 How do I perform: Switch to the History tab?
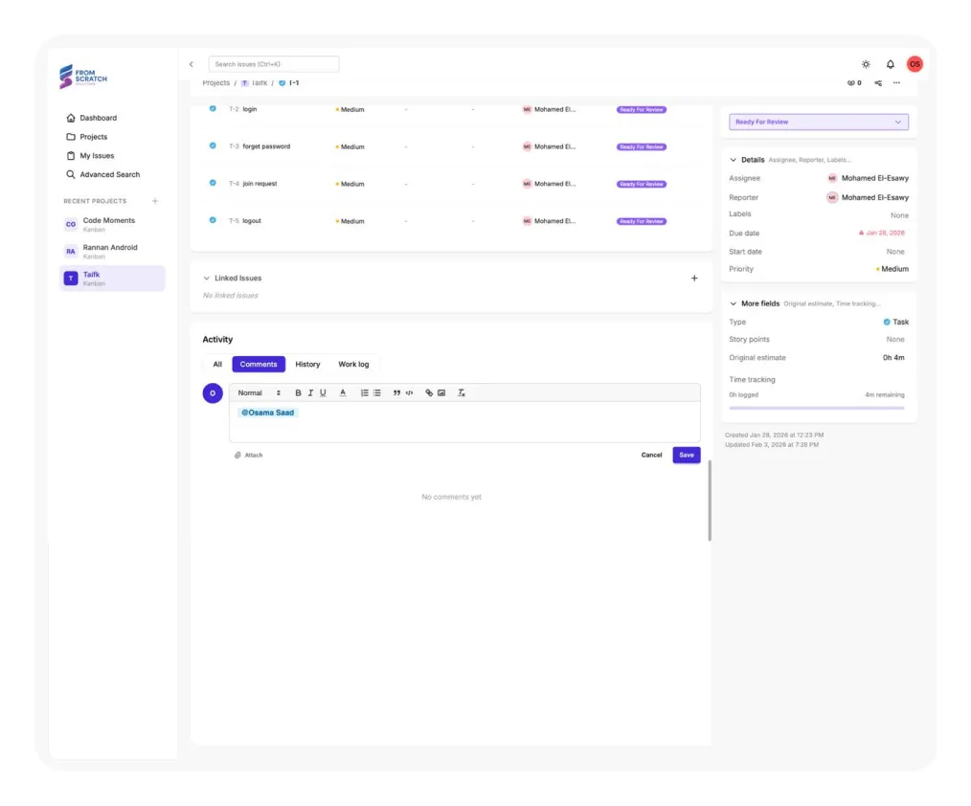(307, 365)
